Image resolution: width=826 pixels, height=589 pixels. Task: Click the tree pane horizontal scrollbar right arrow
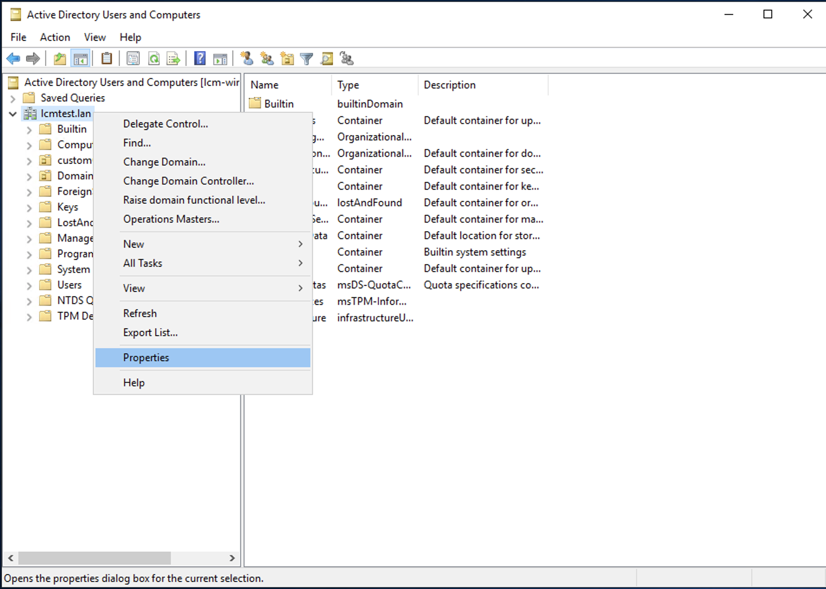pos(232,558)
